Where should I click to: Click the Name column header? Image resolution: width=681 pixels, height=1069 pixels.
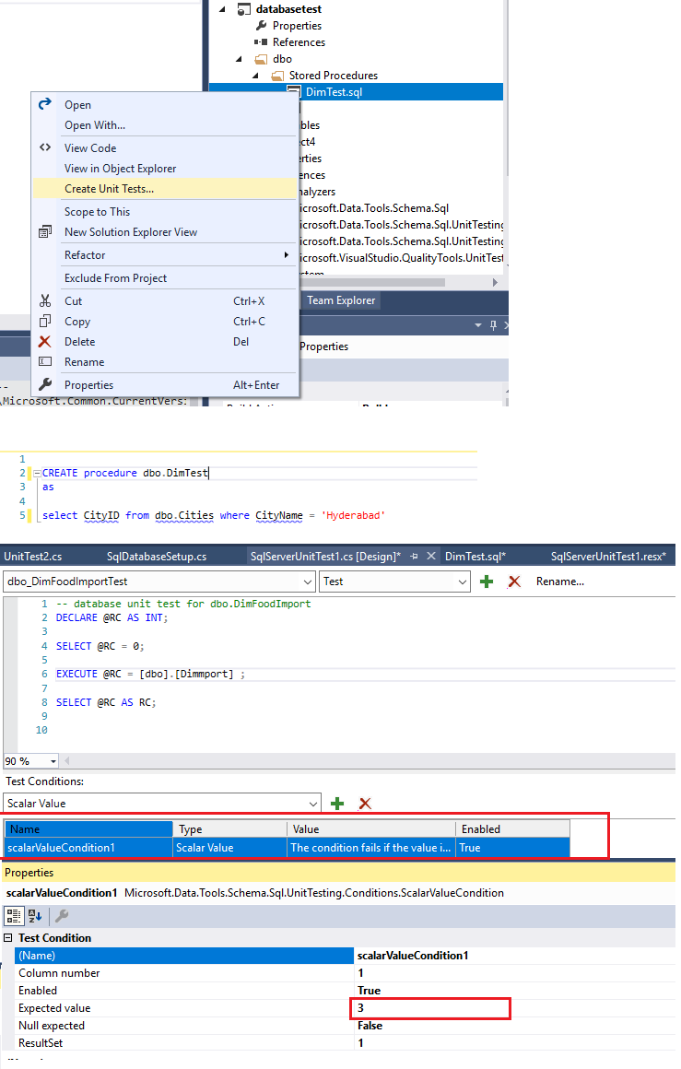coord(88,829)
